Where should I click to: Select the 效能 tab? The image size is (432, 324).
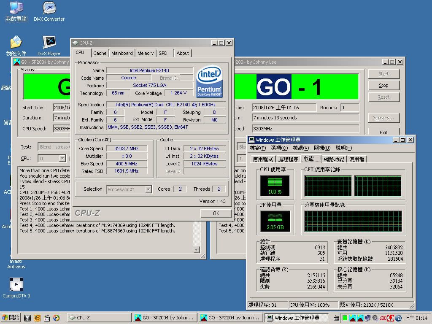pos(312,159)
